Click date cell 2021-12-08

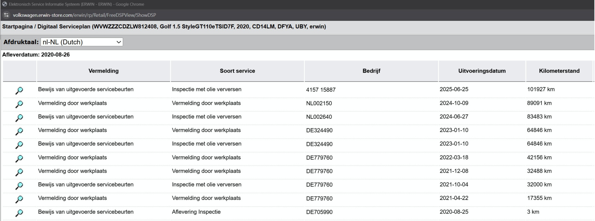pyautogui.click(x=454, y=171)
